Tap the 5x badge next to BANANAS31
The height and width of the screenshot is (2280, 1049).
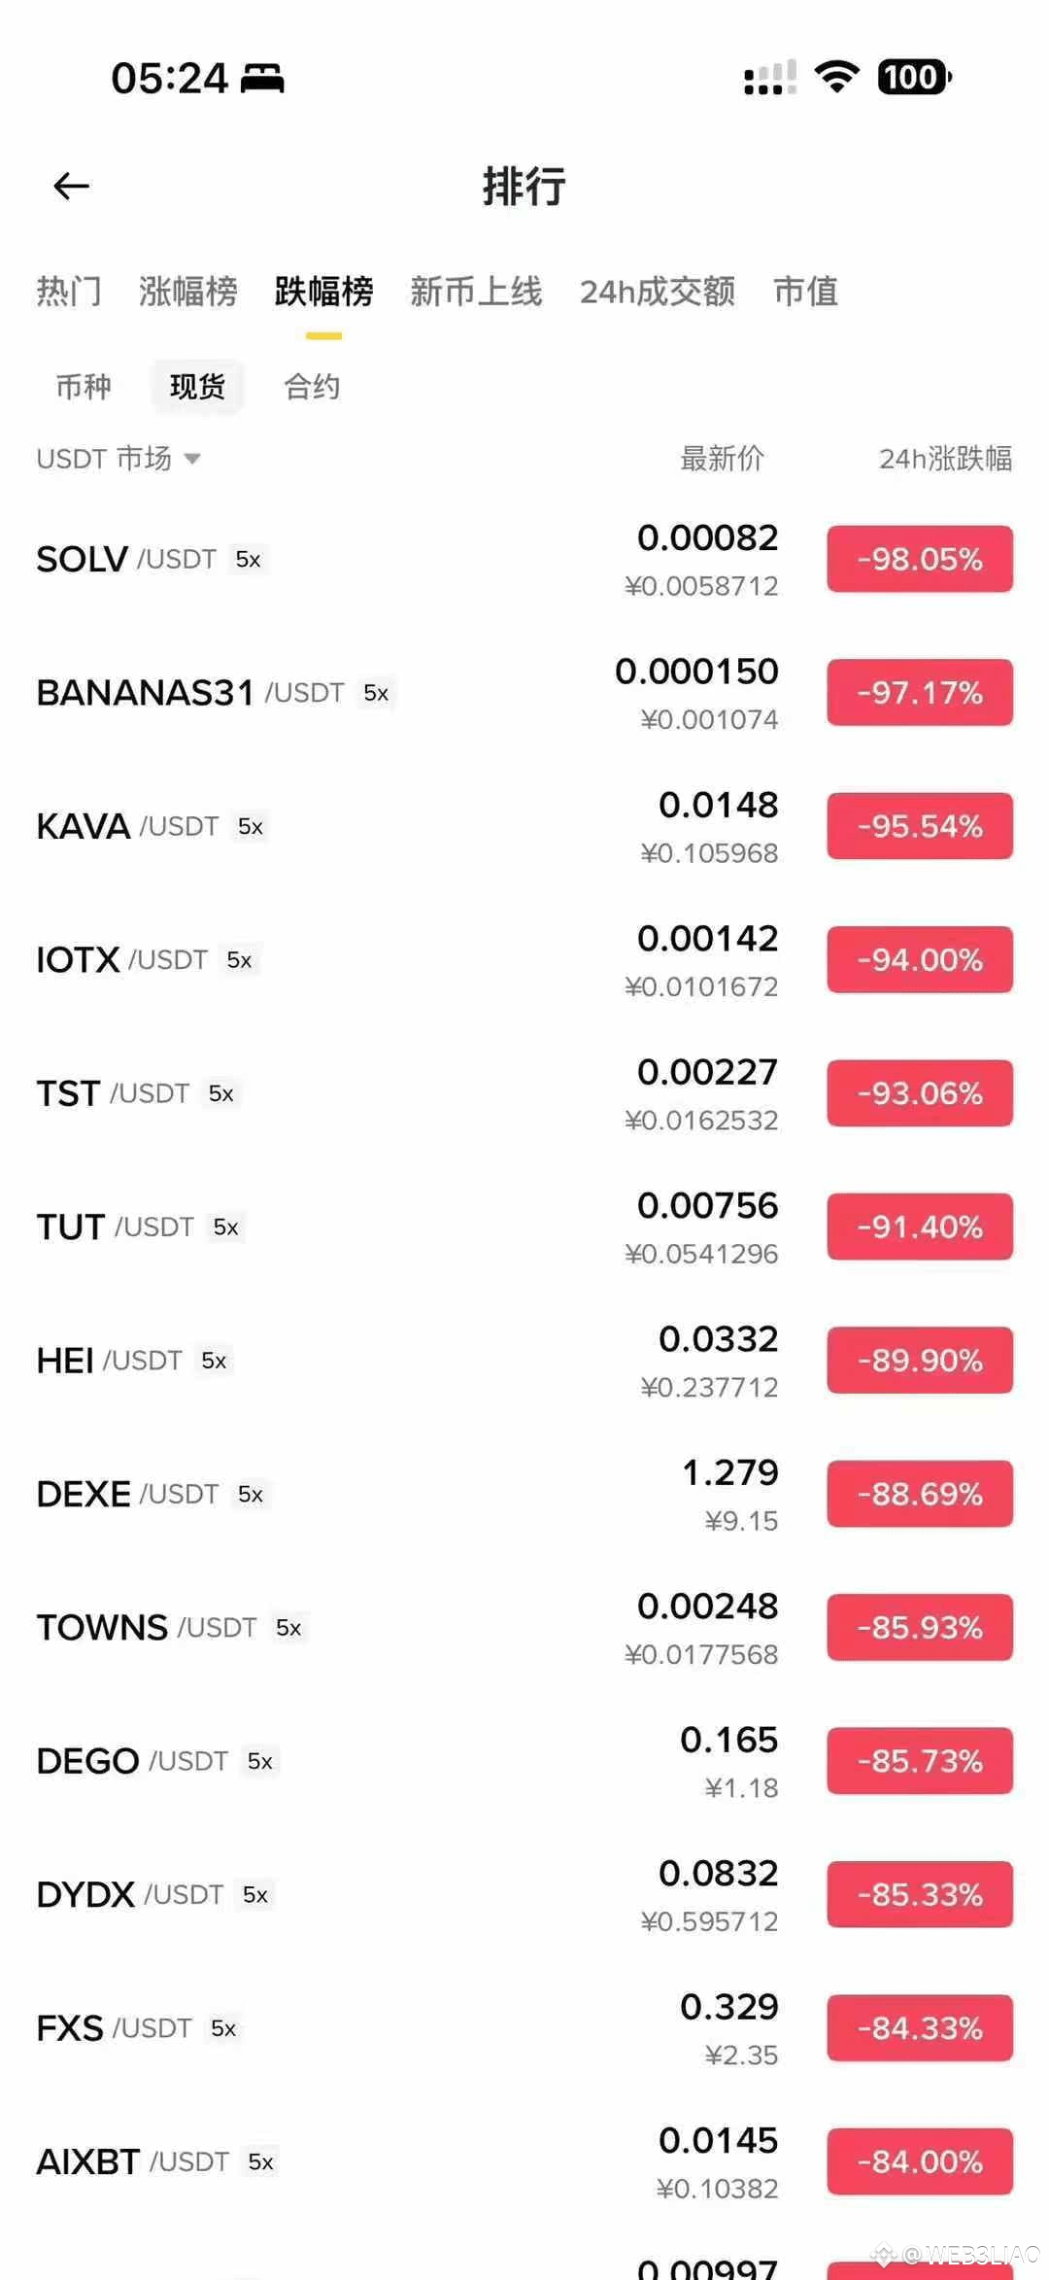pos(376,693)
